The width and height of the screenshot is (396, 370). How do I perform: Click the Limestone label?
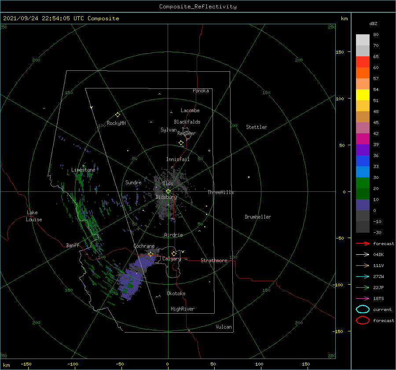click(83, 170)
